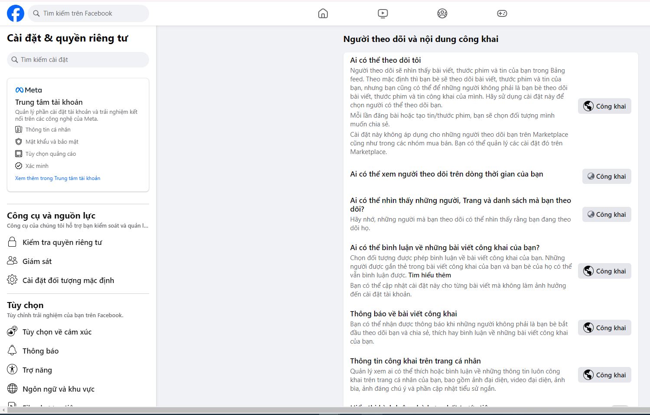The image size is (650, 415).
Task: Click the Trung tâm tài khoản heading
Action: (x=49, y=102)
